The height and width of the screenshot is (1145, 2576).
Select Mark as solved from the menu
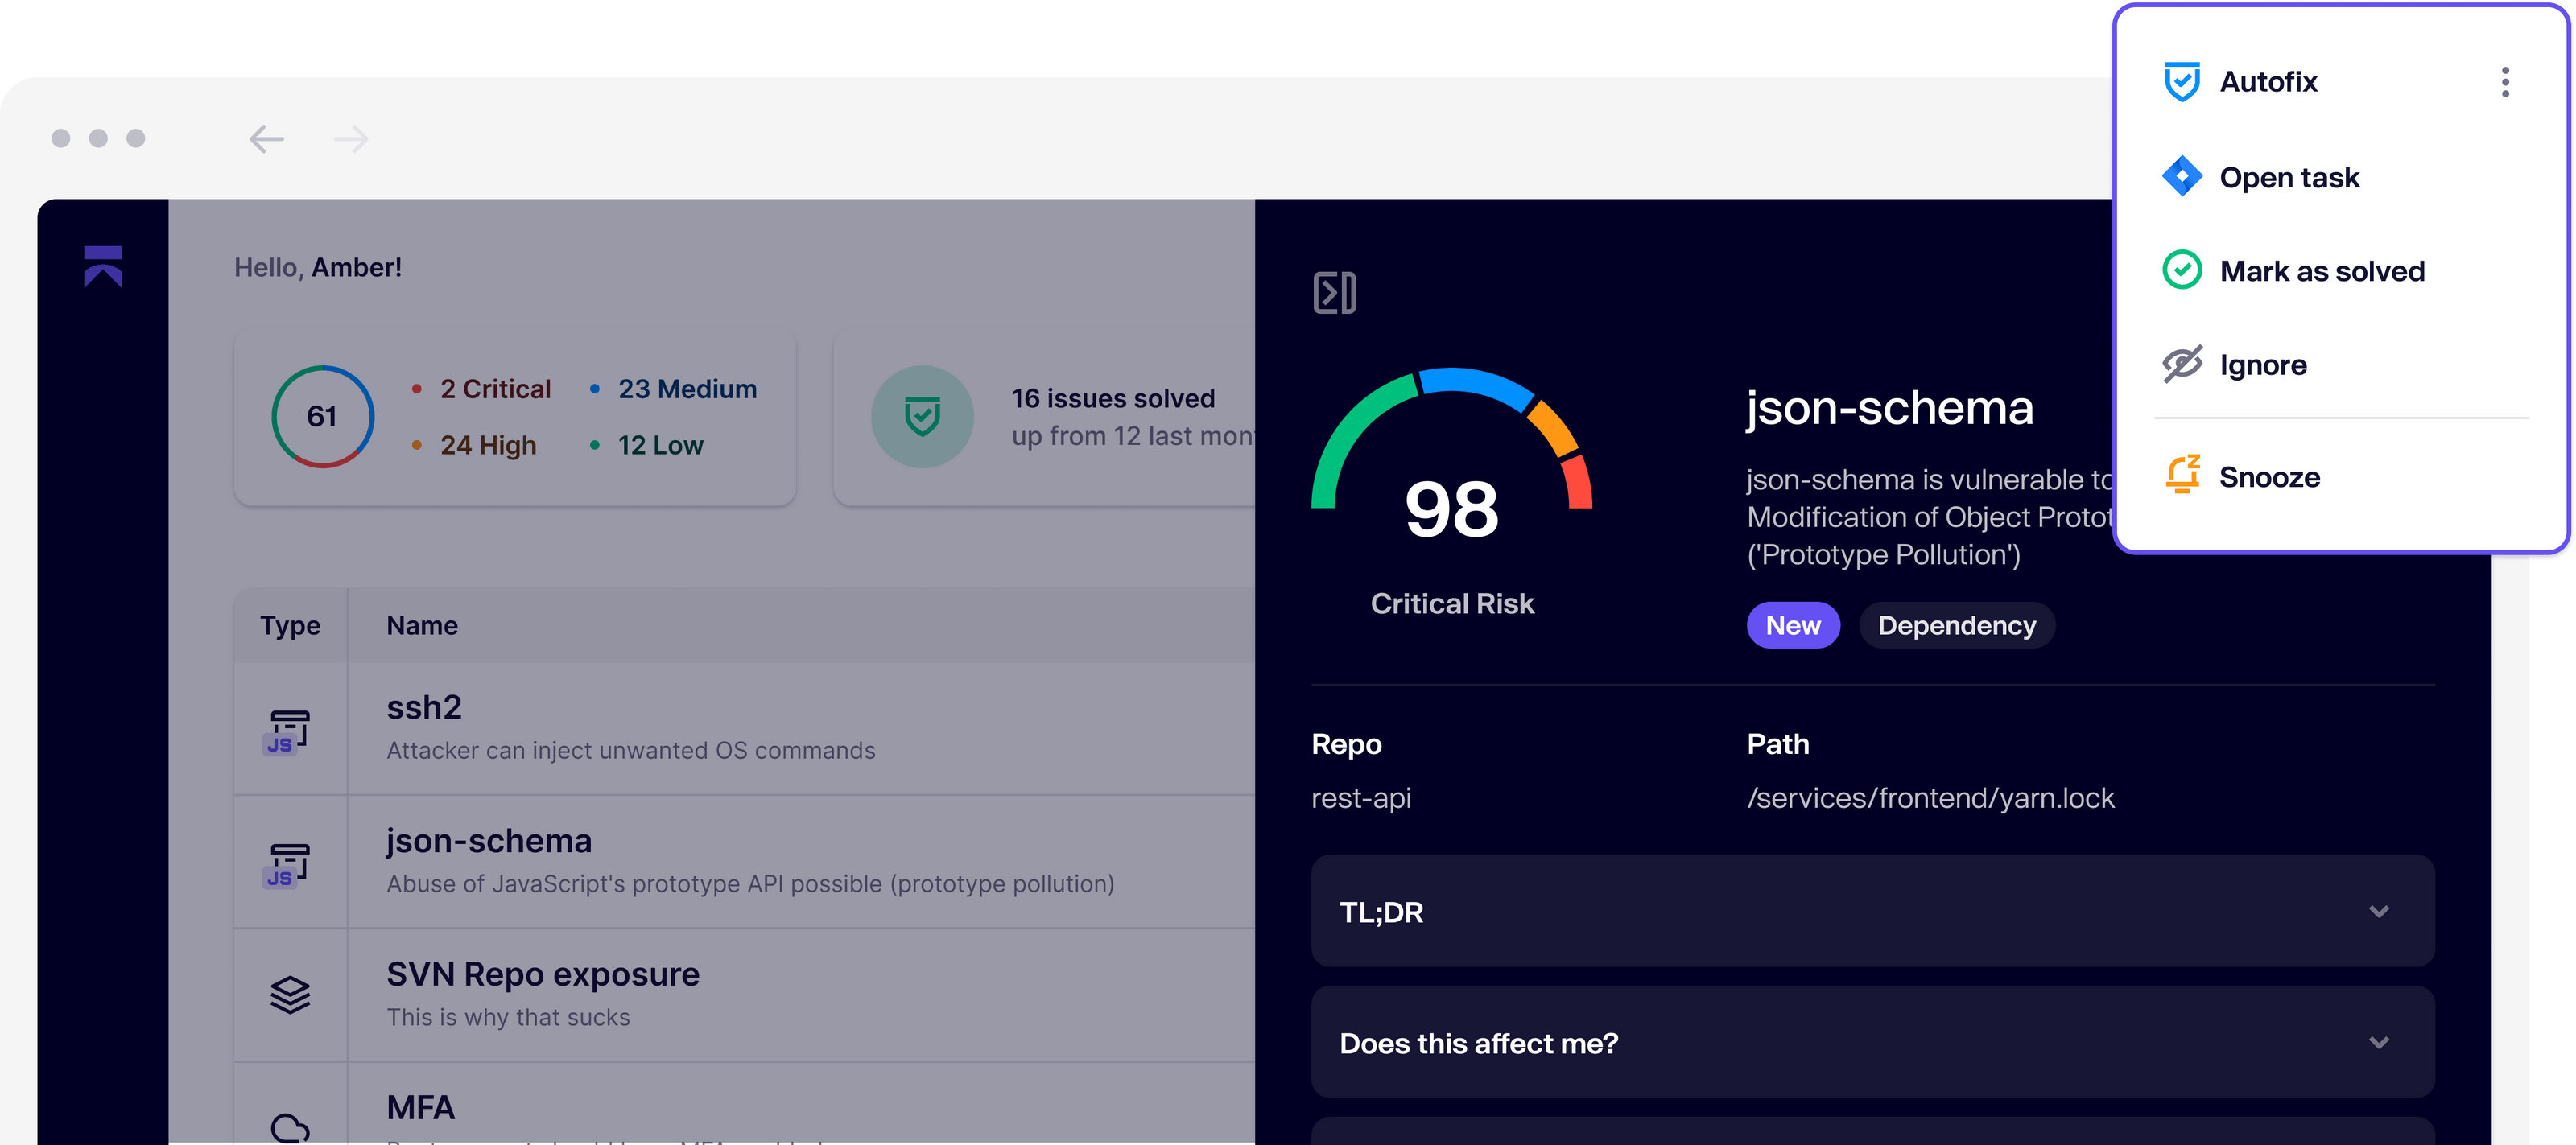click(2322, 270)
